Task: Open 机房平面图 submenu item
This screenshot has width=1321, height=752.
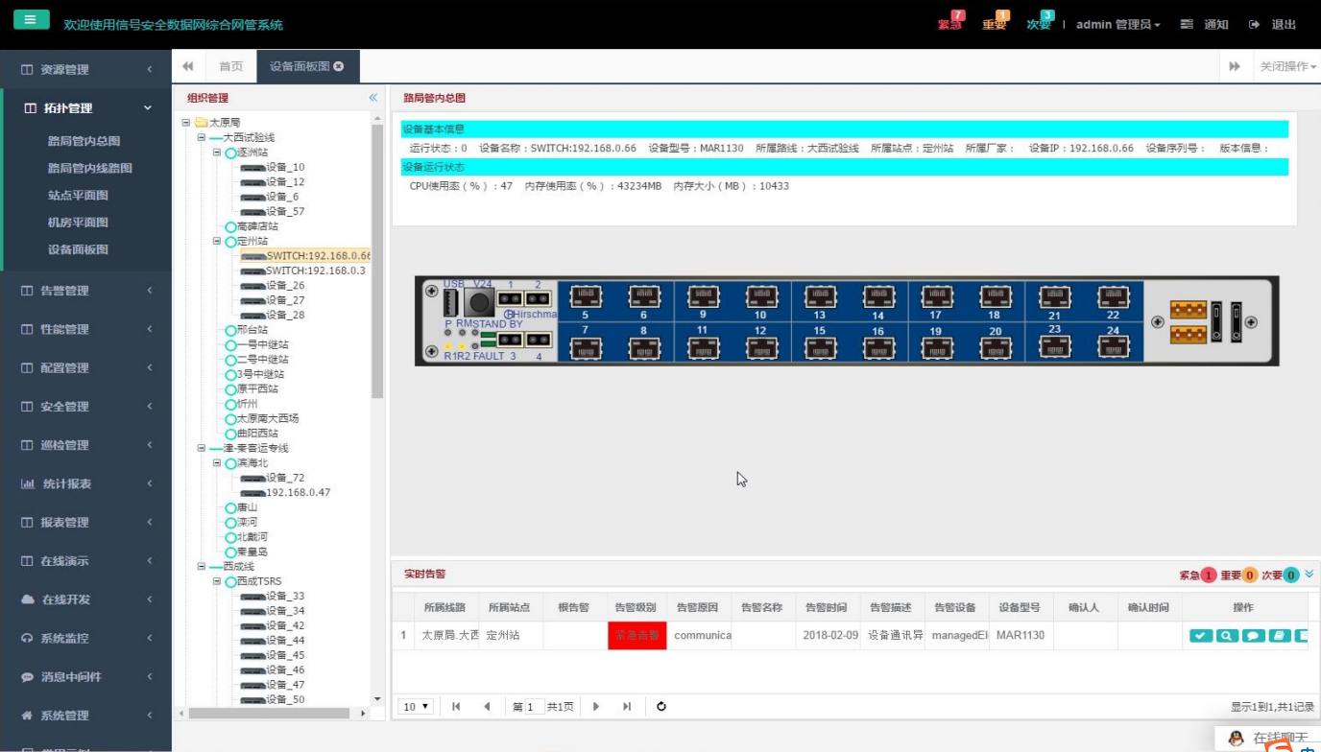Action: (x=78, y=222)
